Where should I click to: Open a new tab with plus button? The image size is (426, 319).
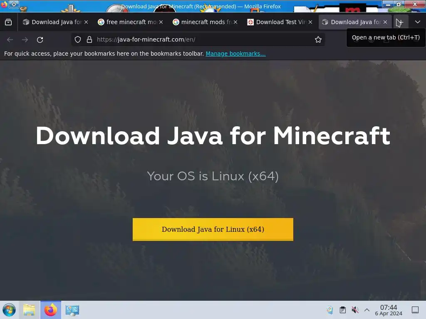401,22
